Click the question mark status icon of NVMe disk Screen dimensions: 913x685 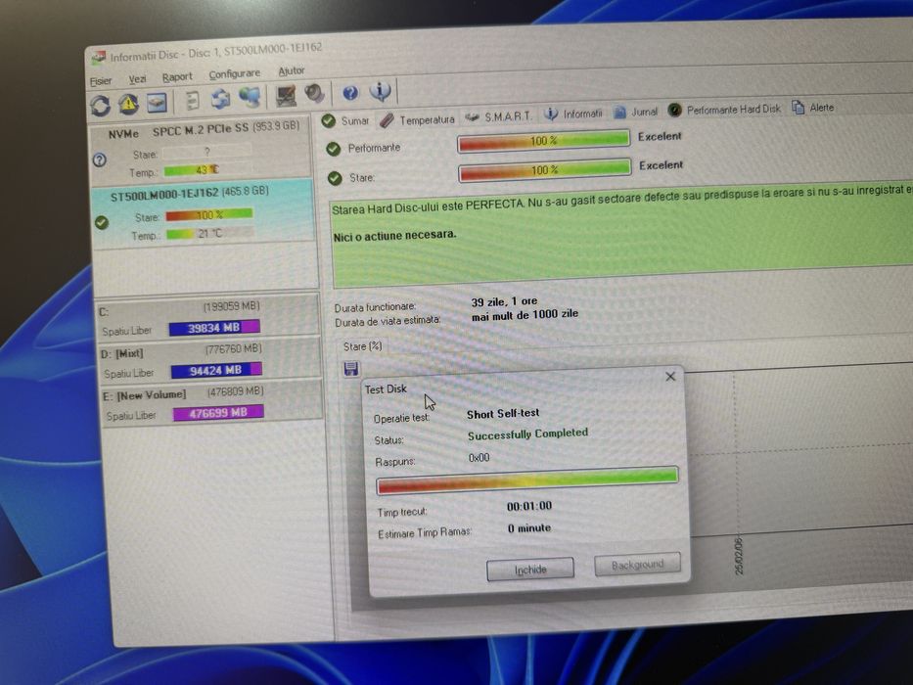click(x=100, y=160)
